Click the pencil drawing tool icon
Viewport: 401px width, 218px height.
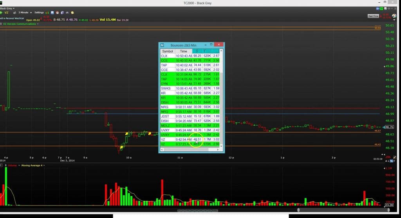click(395, 157)
